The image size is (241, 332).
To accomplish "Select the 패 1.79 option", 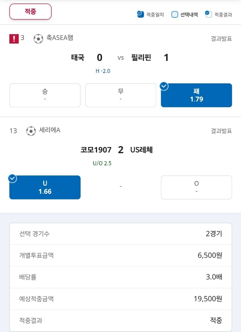I will pos(196,95).
